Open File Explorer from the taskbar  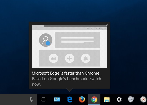coord(106,99)
